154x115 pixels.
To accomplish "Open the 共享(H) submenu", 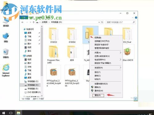I will point(106,53).
